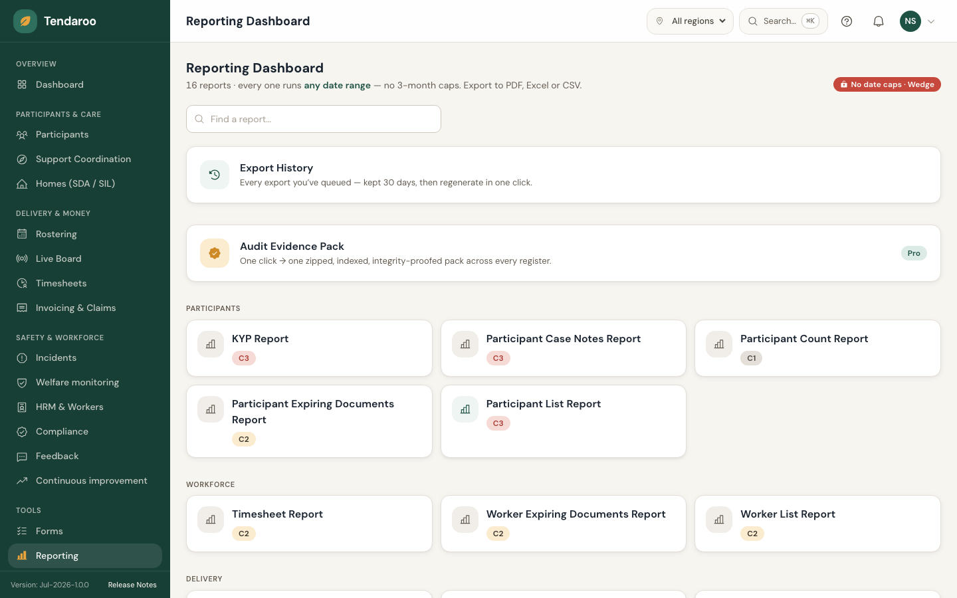Open Dashboard grid icon in sidebar
957x598 pixels.
click(22, 84)
